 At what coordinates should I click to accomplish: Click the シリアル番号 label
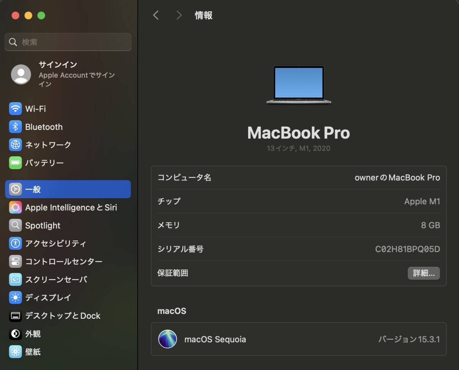point(181,249)
